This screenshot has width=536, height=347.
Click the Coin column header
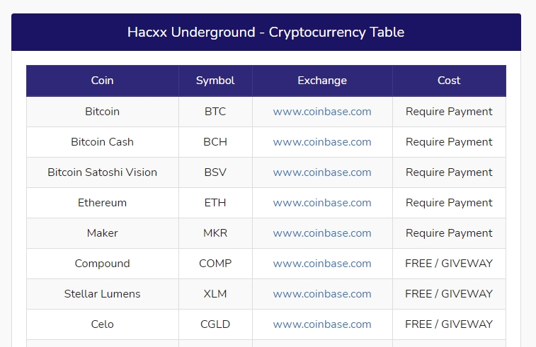tap(103, 81)
